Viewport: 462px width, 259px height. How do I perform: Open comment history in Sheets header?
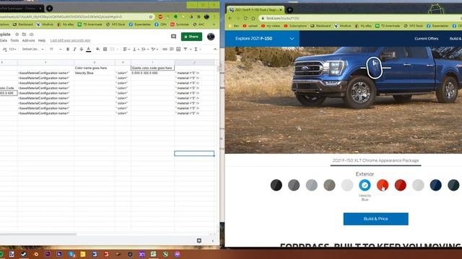coord(173,37)
